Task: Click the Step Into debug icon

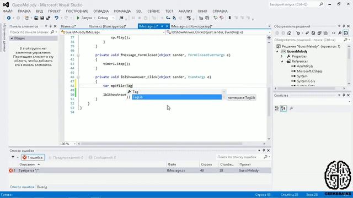Action: coord(168,18)
